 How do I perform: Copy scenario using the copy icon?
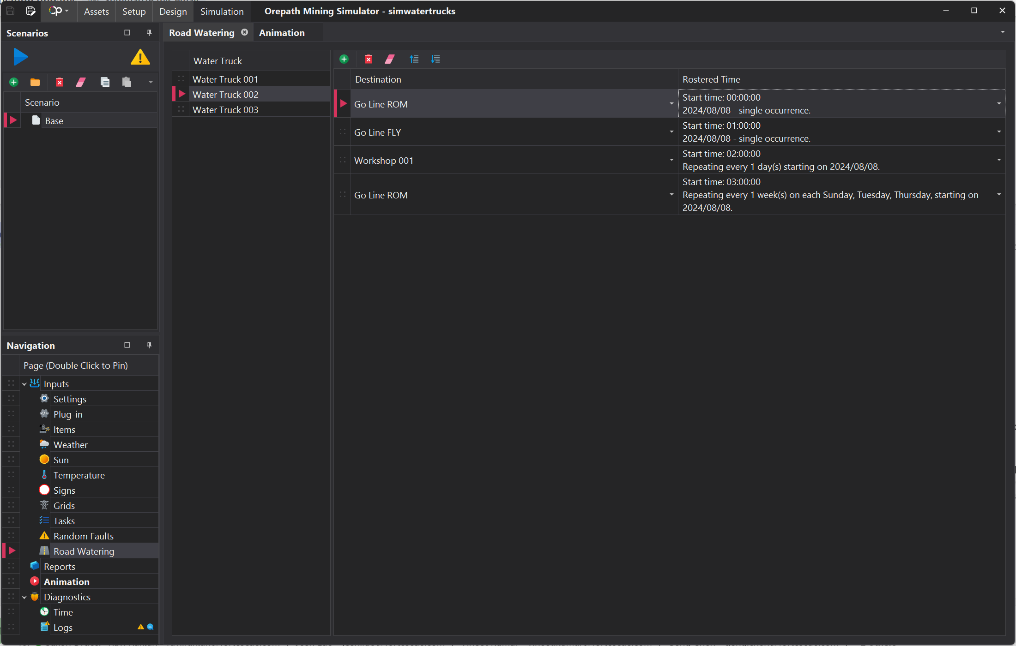click(105, 82)
